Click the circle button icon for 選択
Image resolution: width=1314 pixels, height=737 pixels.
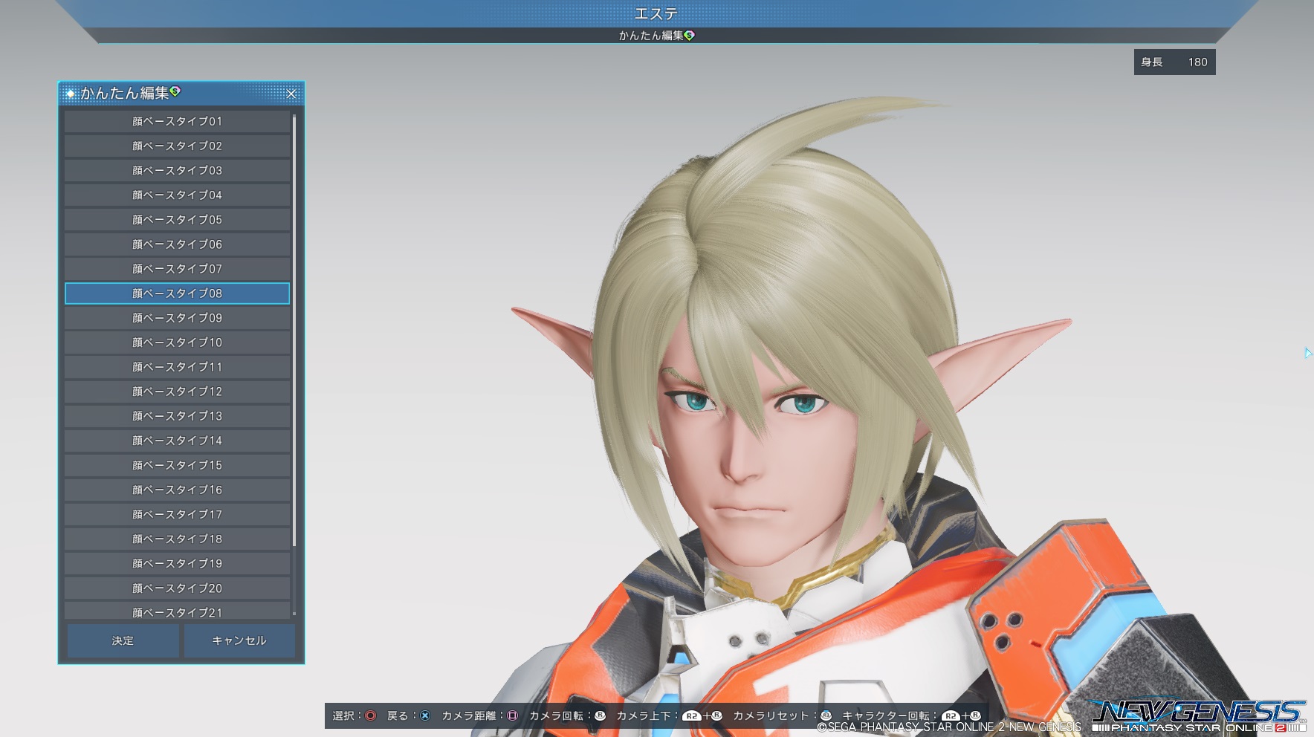tap(370, 715)
